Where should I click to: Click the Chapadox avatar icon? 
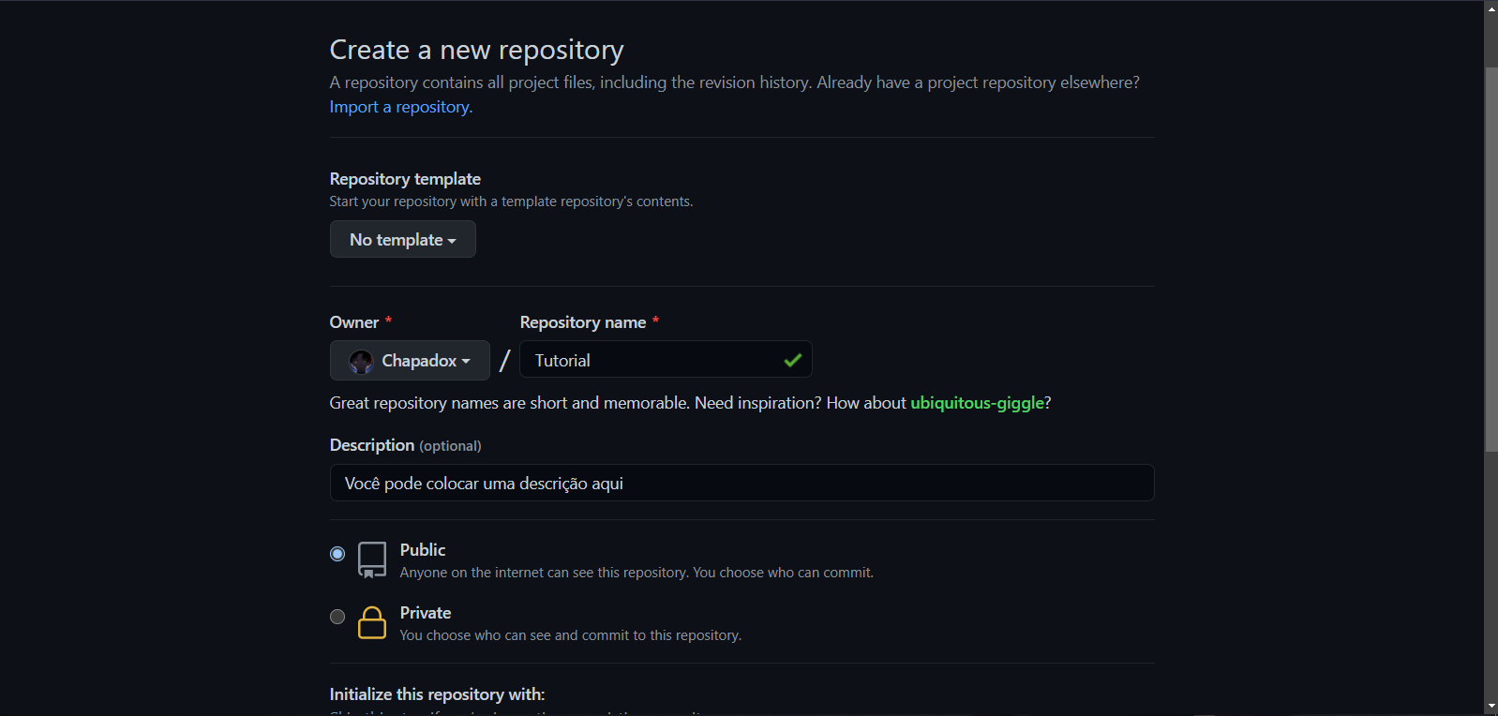click(x=362, y=362)
